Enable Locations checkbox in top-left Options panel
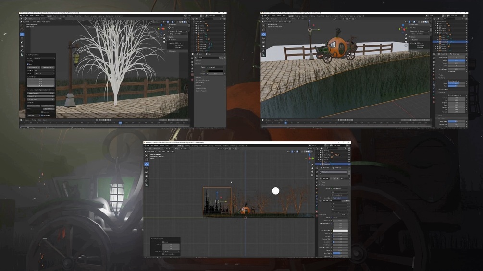Screen dimensions: 483x271 [x=176, y=46]
